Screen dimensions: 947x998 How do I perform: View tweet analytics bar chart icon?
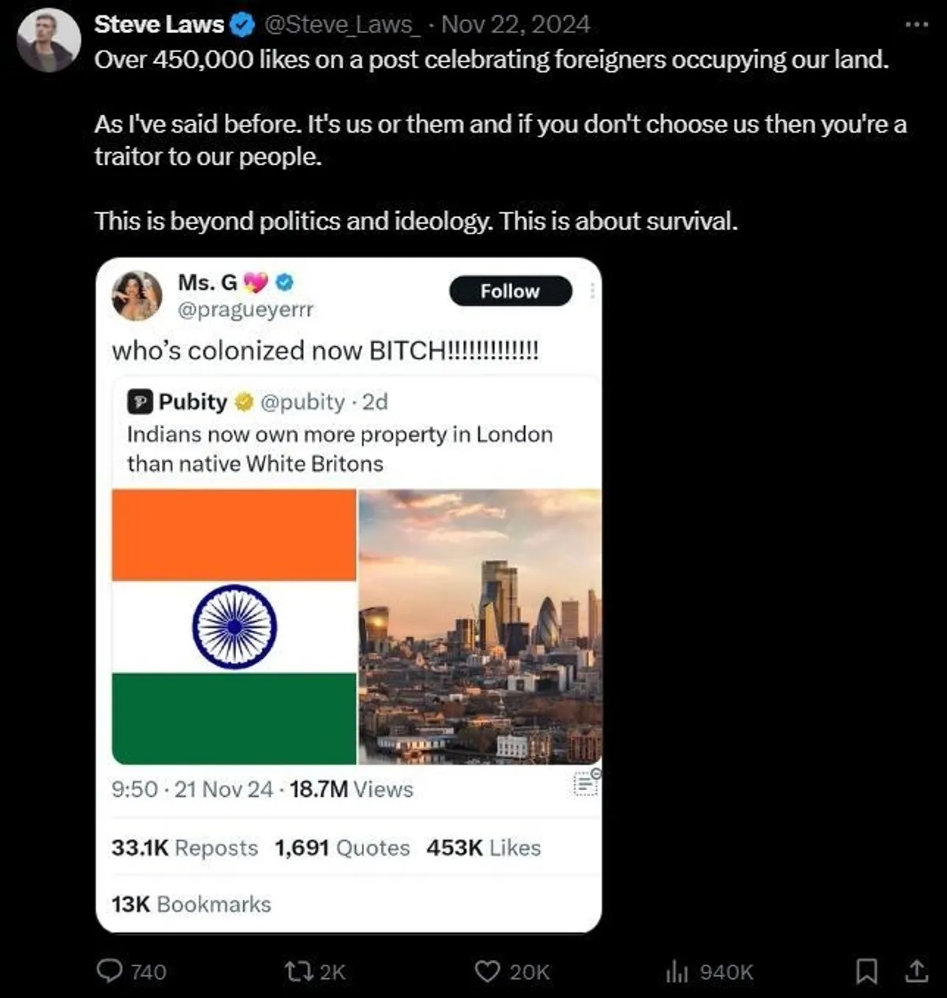point(676,972)
